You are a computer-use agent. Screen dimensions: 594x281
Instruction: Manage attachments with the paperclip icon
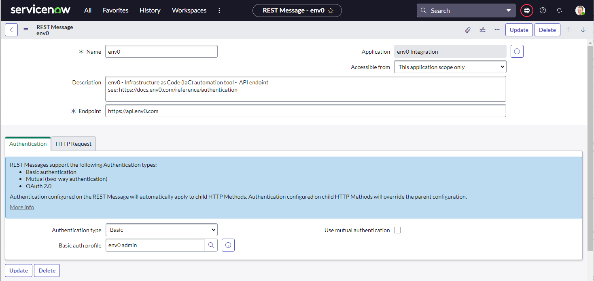click(x=468, y=30)
